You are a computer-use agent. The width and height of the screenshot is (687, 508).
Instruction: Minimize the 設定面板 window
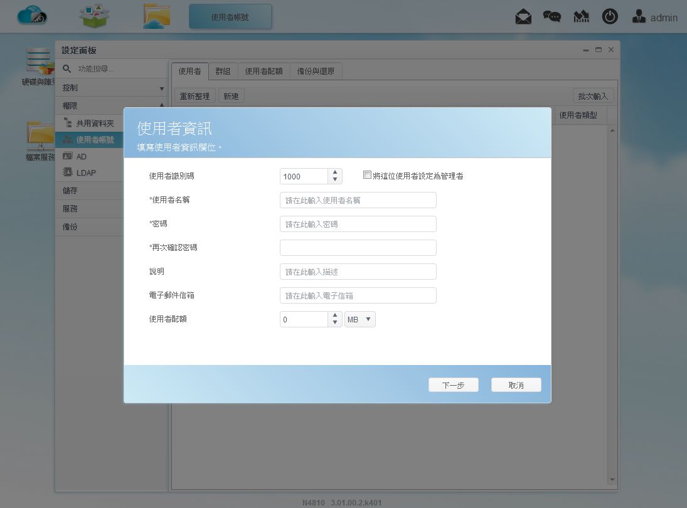[586, 50]
